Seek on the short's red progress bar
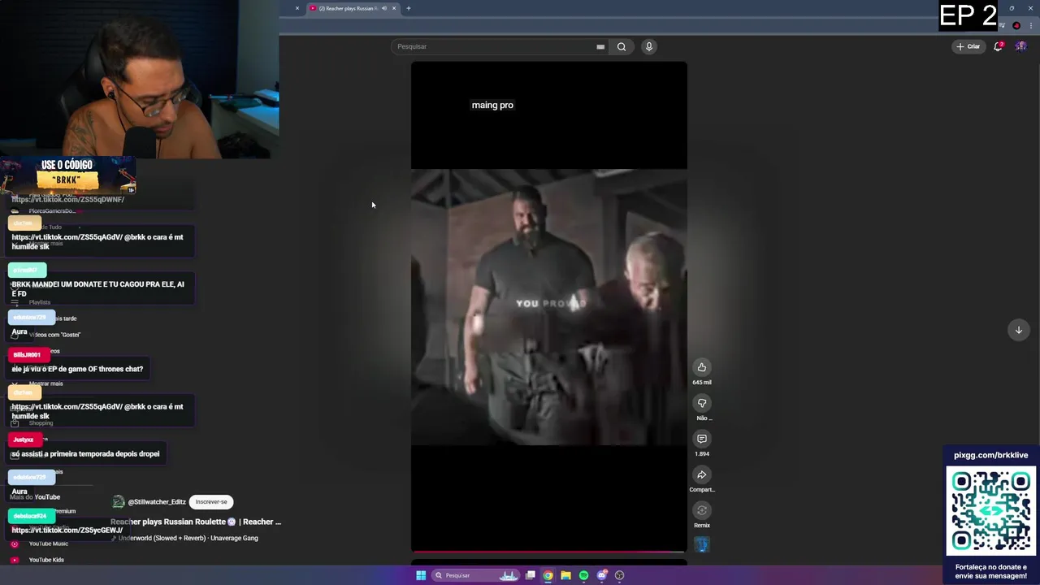 [x=548, y=551]
